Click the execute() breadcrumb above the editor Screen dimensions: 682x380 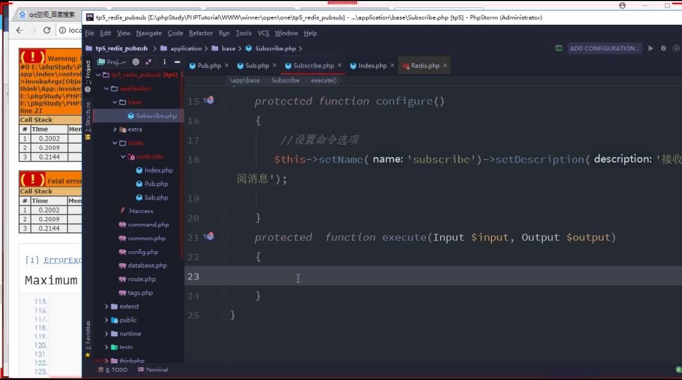pos(324,80)
